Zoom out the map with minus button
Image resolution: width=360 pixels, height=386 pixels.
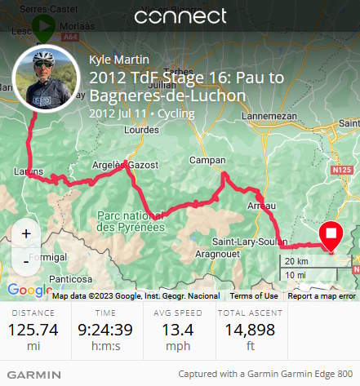pos(26,262)
